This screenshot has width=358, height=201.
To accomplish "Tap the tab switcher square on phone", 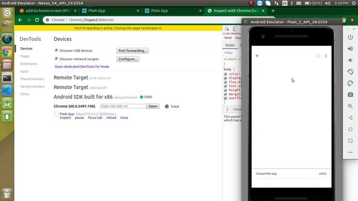I will click(318, 56).
